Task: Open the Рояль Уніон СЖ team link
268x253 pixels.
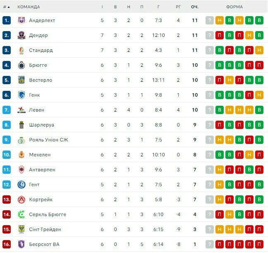Action: [x=48, y=140]
